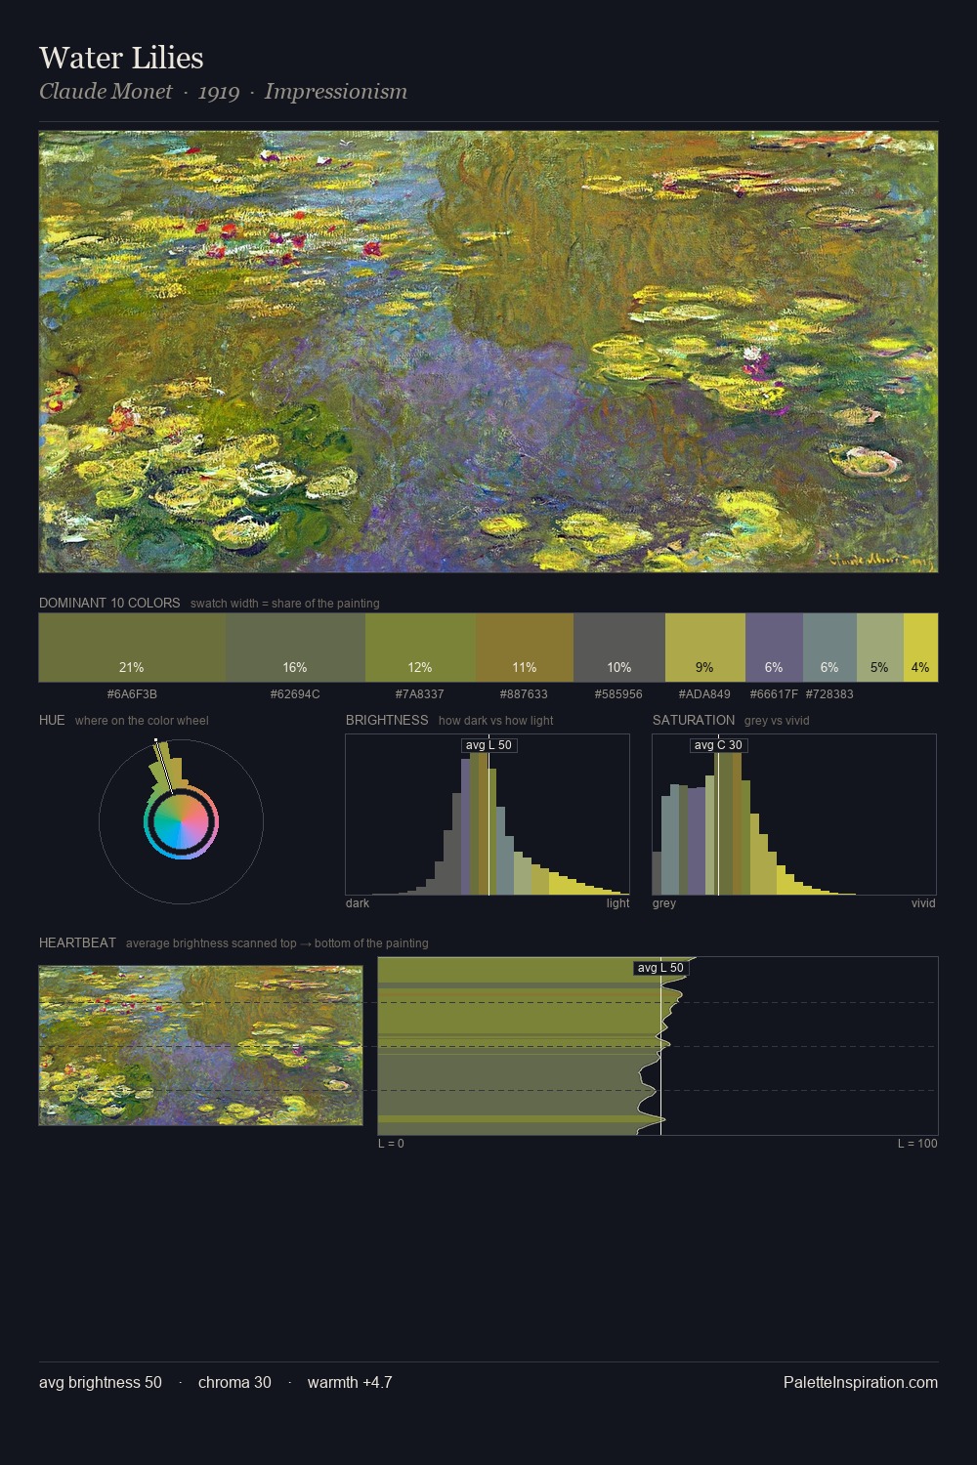Click 'chroma 30' in footer

234,1382
